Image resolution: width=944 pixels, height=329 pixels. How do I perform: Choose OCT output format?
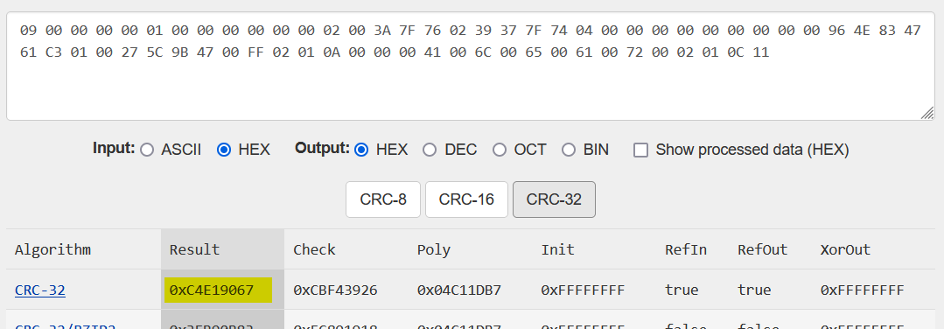(x=499, y=150)
